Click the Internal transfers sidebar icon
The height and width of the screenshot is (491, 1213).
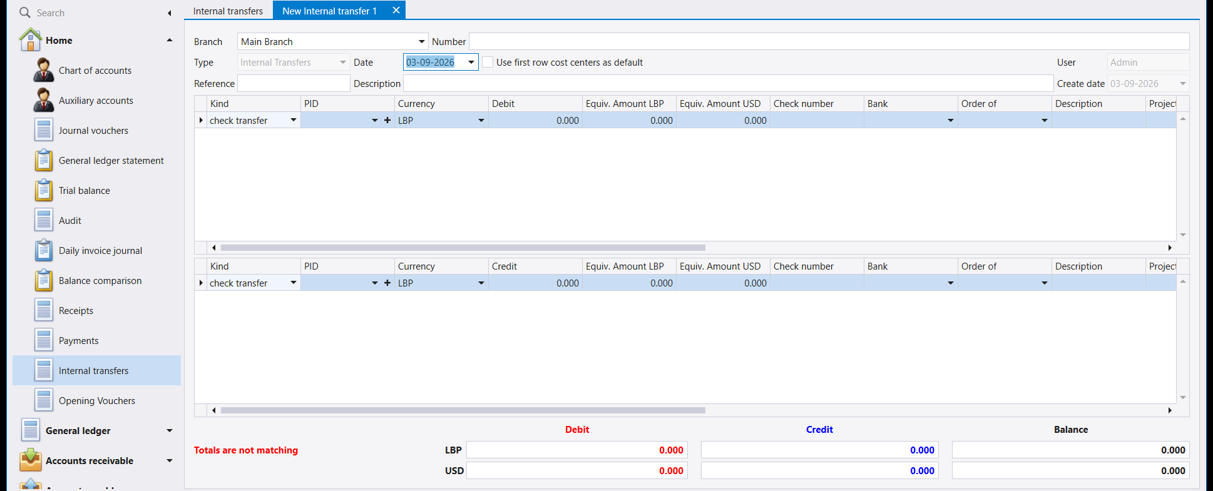pos(44,370)
